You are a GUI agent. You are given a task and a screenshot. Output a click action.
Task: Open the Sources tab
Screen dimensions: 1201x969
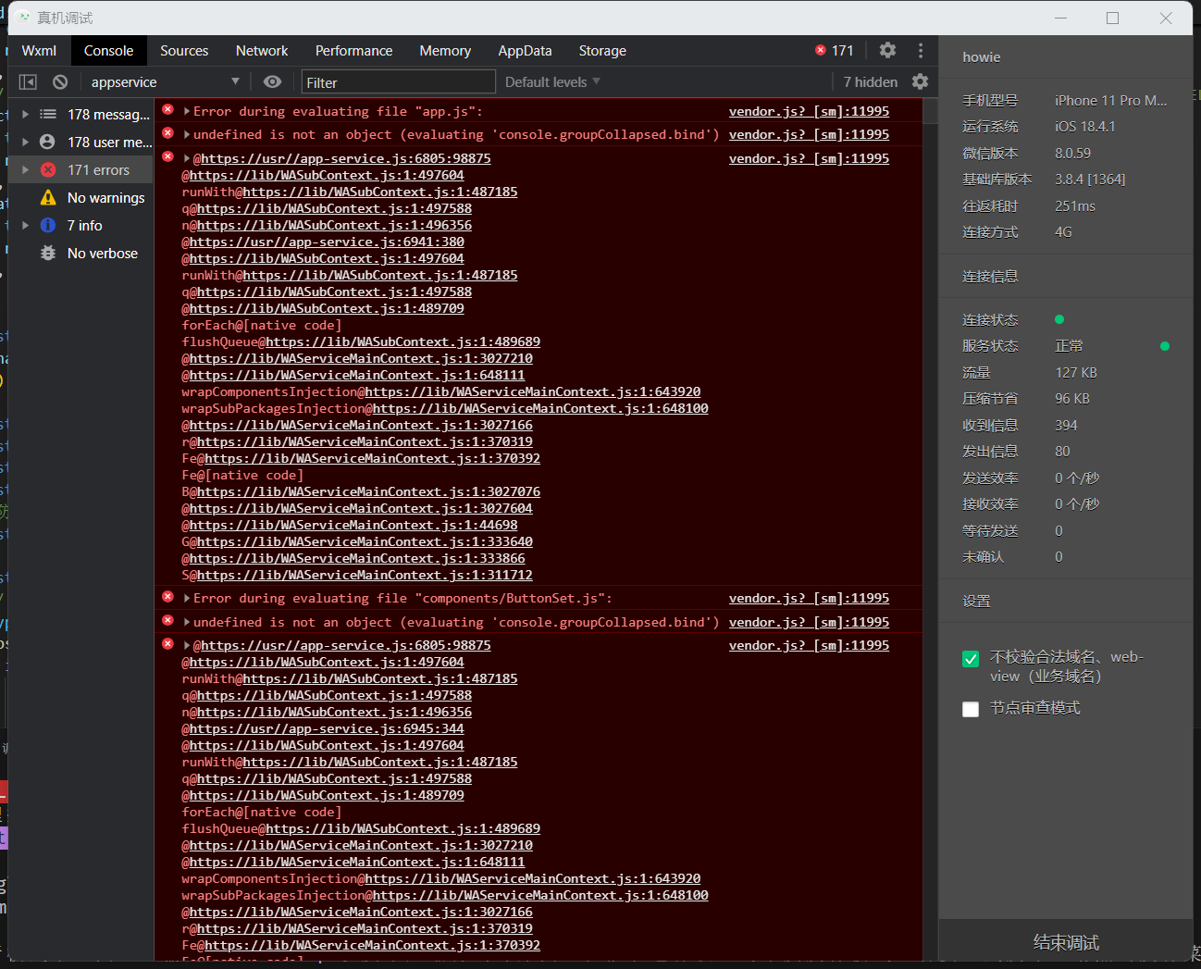pyautogui.click(x=184, y=51)
